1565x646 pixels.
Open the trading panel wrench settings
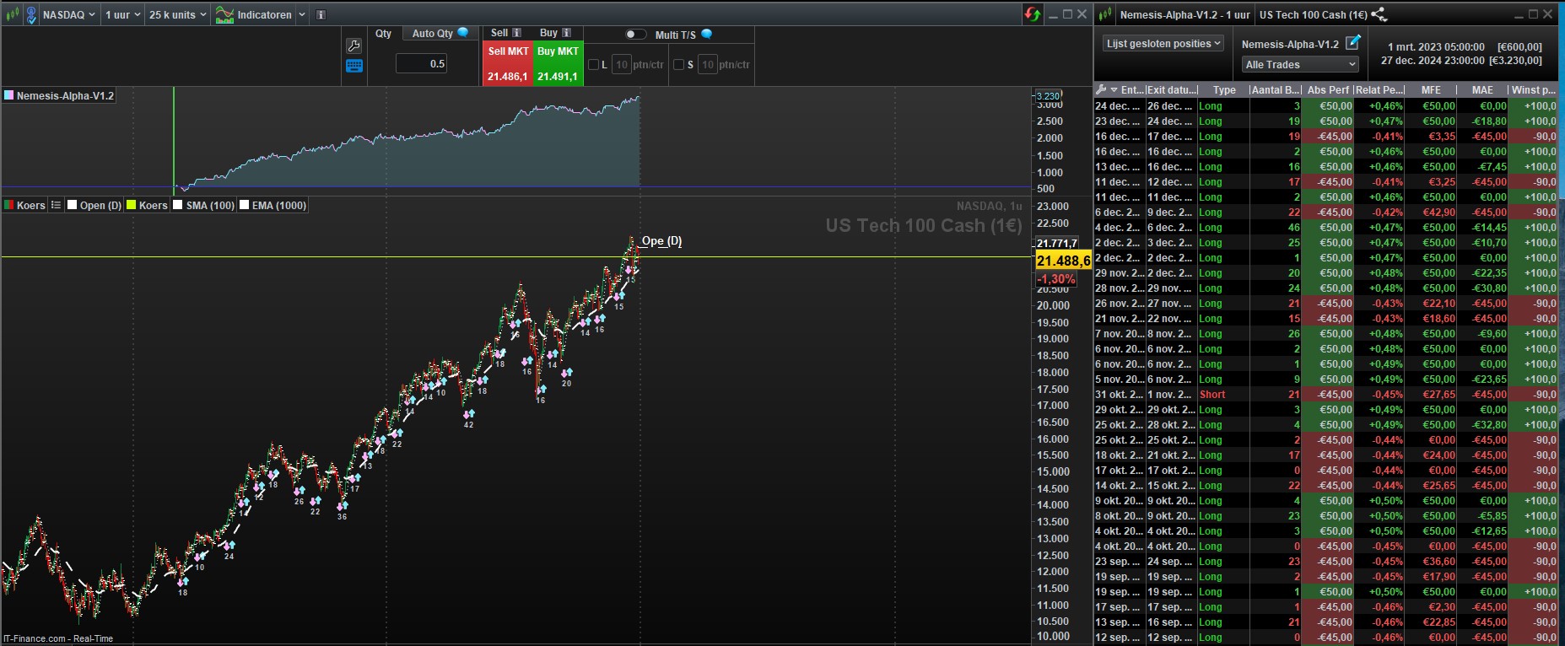click(x=354, y=46)
